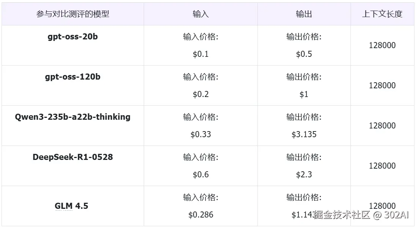Click the $0.33 input price value

(201, 135)
